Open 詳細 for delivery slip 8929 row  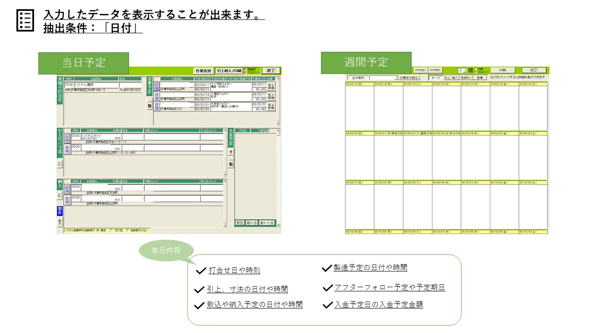pyautogui.click(x=67, y=189)
